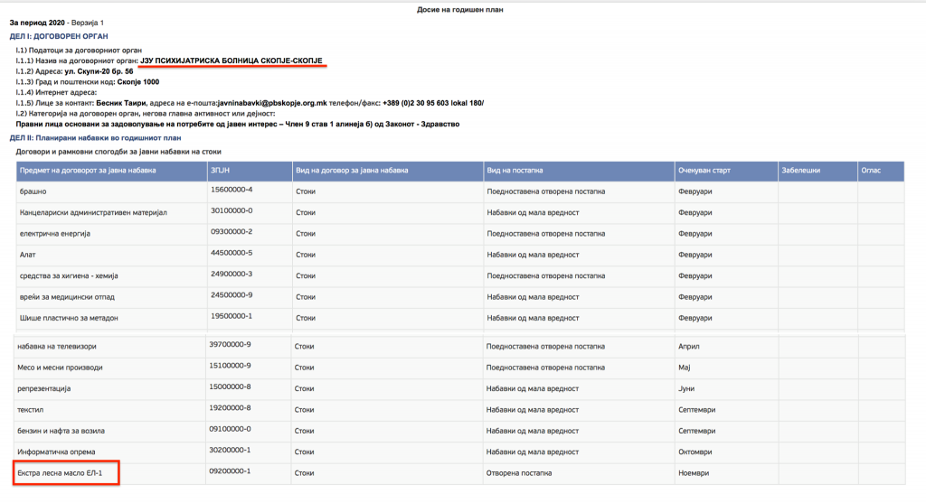Click 'ЈЗУ ПСИХИЈАТРИСКА БОЛНИЦА СКОПЈЕ-СКОПЈЕ' name

pyautogui.click(x=231, y=61)
